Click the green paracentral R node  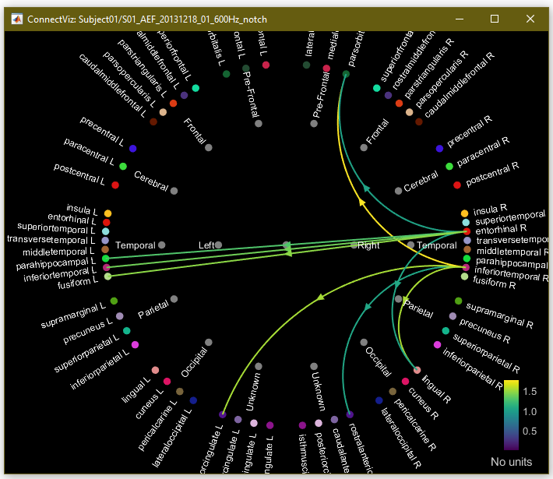click(x=449, y=166)
